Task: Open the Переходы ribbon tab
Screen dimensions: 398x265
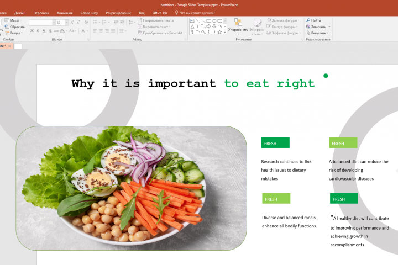Action: [41, 13]
